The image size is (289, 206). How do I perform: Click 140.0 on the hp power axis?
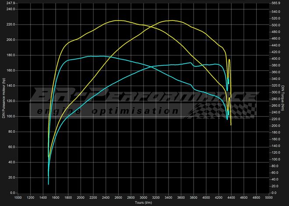tap(12, 86)
